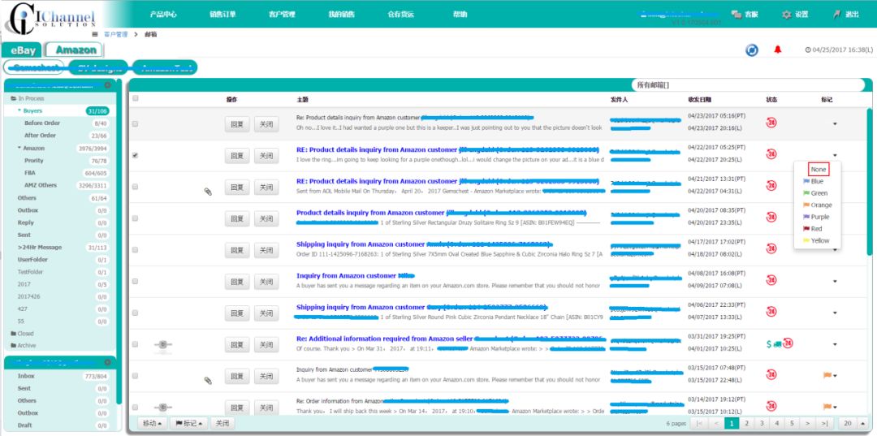The height and width of the screenshot is (436, 877).
Task: Check the 04/06/2017 22:33 message checkbox
Action: (x=135, y=313)
